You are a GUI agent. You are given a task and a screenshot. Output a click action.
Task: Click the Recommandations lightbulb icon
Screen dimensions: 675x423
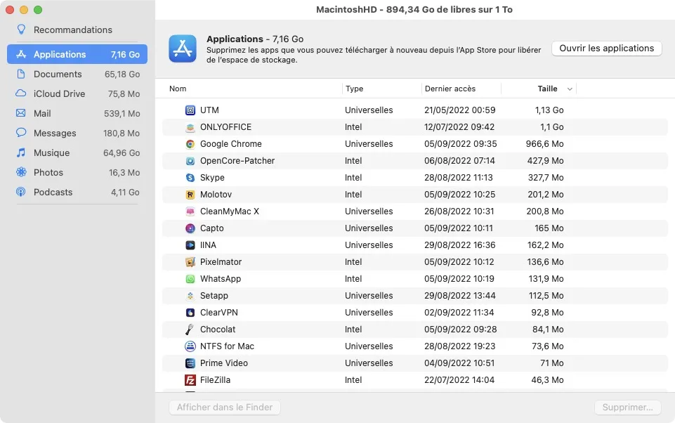click(20, 30)
